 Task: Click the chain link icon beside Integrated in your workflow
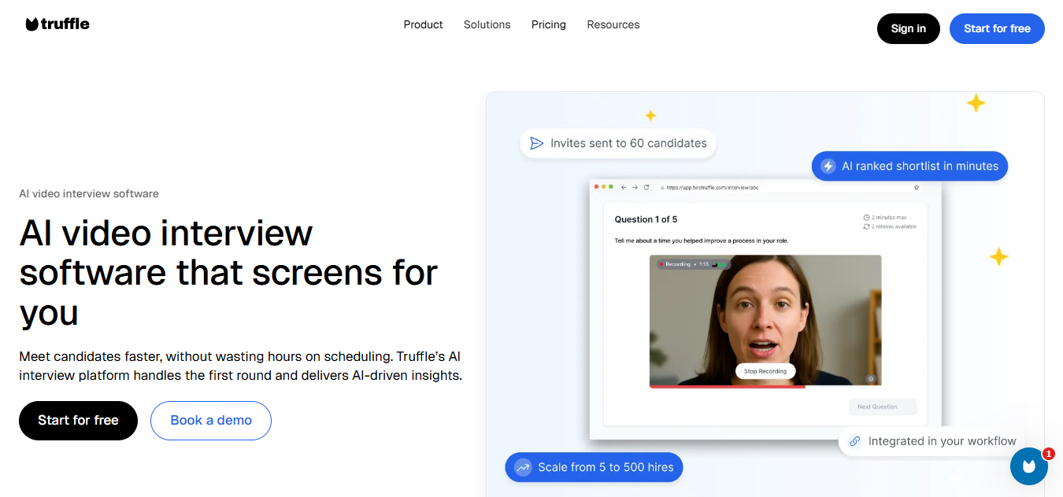(855, 441)
